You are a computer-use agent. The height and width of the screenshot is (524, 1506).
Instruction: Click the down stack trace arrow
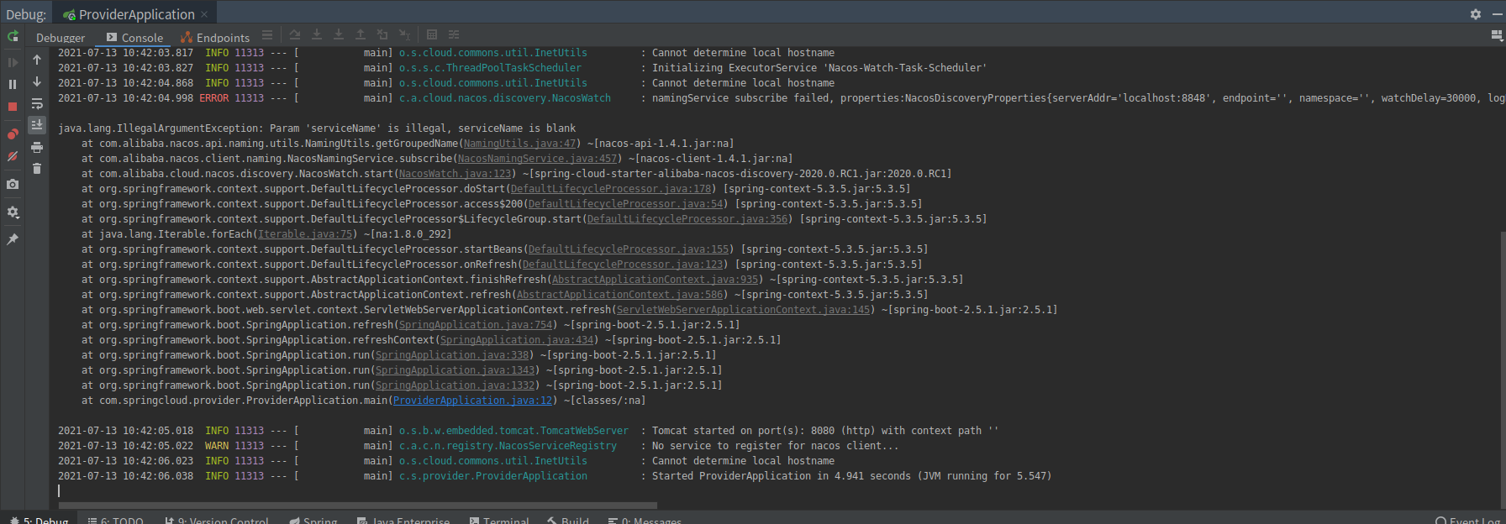point(37,81)
